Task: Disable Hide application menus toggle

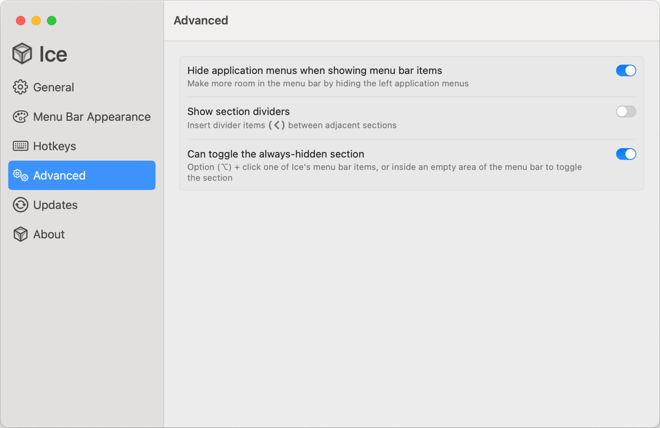Action: [x=626, y=70]
